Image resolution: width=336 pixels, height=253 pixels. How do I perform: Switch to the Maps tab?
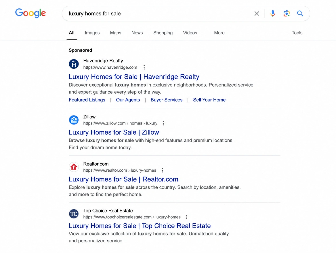coord(116,33)
